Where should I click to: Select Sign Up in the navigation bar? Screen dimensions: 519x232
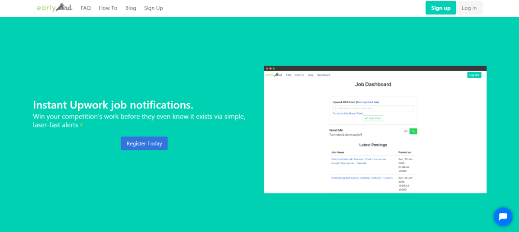[x=154, y=8]
